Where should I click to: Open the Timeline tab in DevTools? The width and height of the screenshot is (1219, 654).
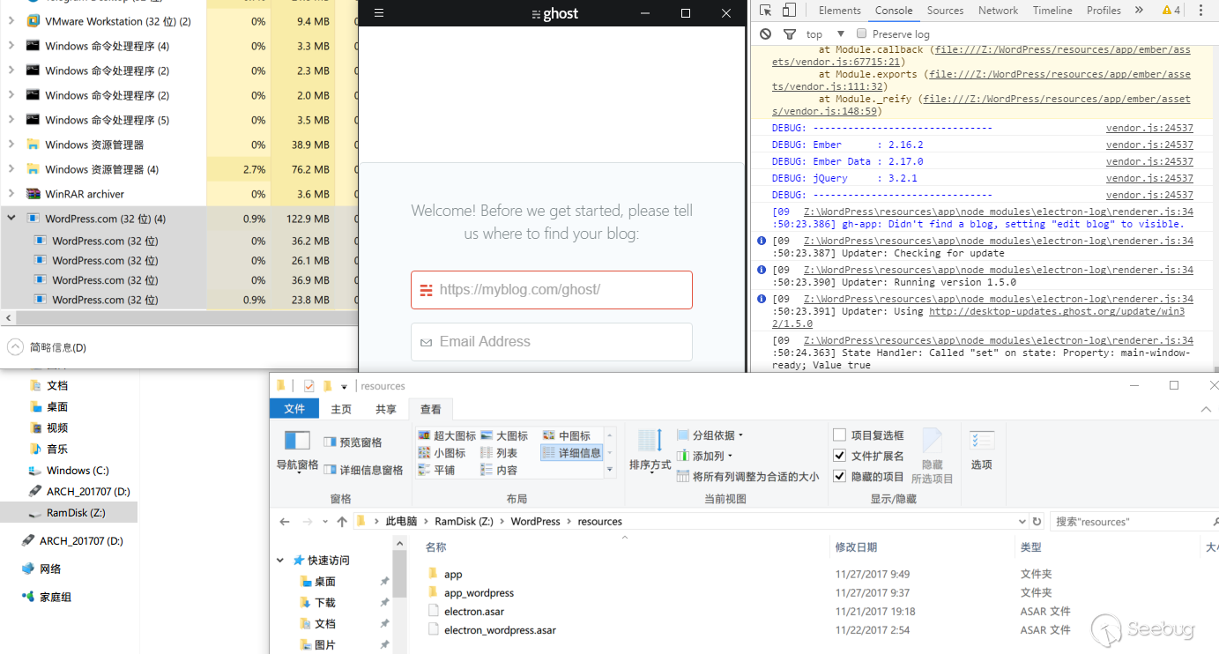(1052, 11)
